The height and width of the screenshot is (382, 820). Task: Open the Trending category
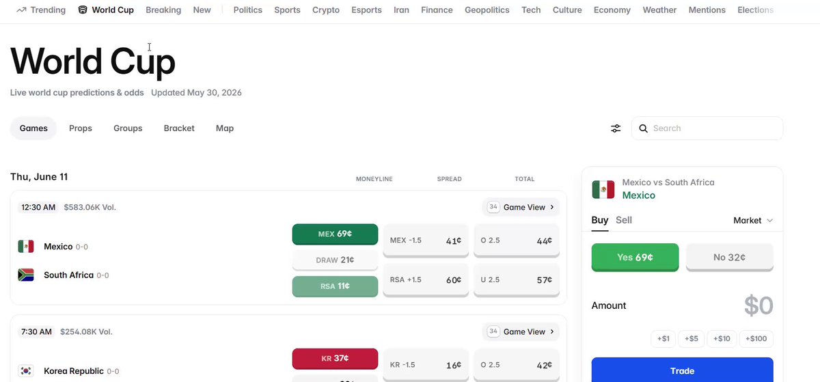coord(40,10)
